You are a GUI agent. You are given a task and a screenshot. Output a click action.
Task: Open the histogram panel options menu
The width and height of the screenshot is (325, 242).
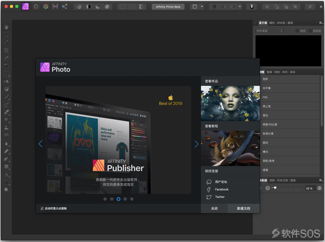click(x=320, y=23)
